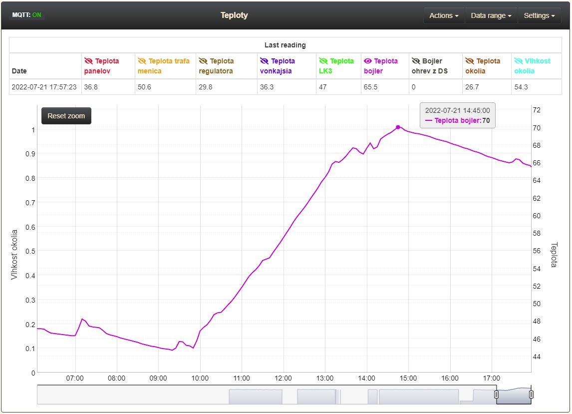Image resolution: width=572 pixels, height=414 pixels.
Task: Click eye-slash icon beside Teplota okolia
Action: [470, 61]
